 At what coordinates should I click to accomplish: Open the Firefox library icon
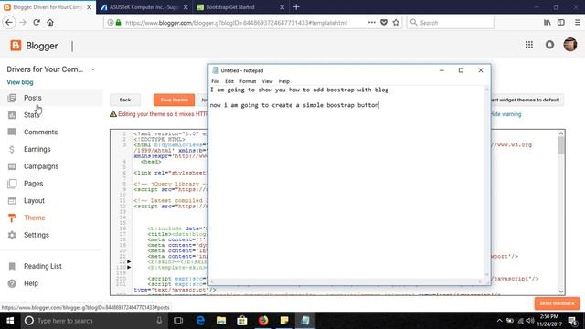point(547,22)
